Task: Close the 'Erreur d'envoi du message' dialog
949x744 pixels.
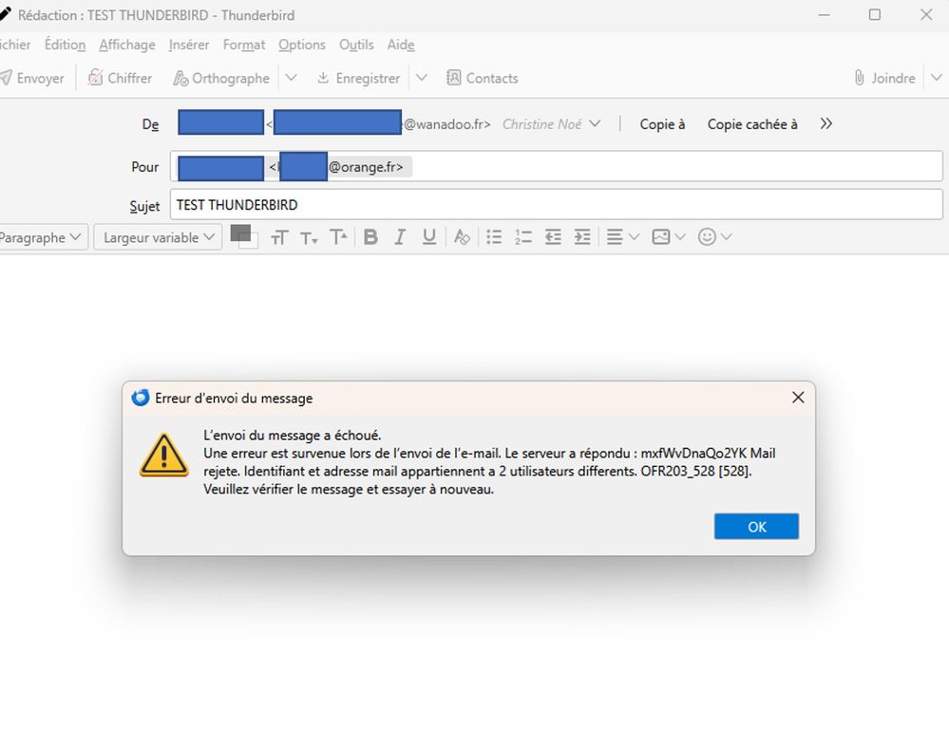Action: (x=798, y=397)
